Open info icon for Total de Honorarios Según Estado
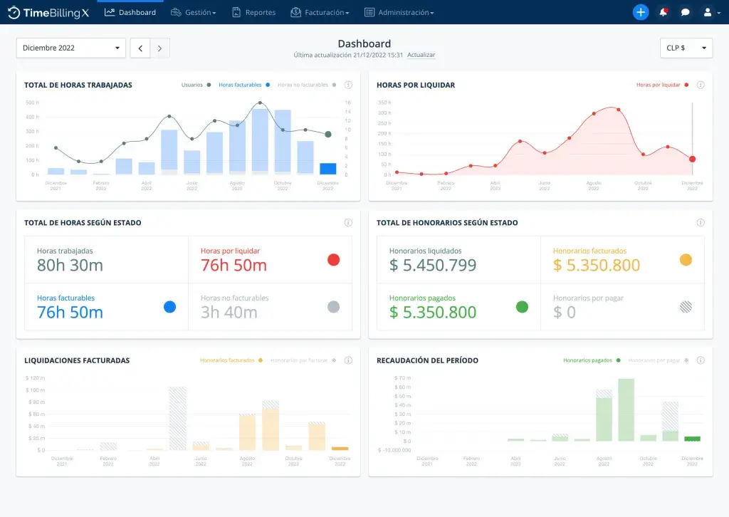Image resolution: width=729 pixels, height=517 pixels. 701,223
